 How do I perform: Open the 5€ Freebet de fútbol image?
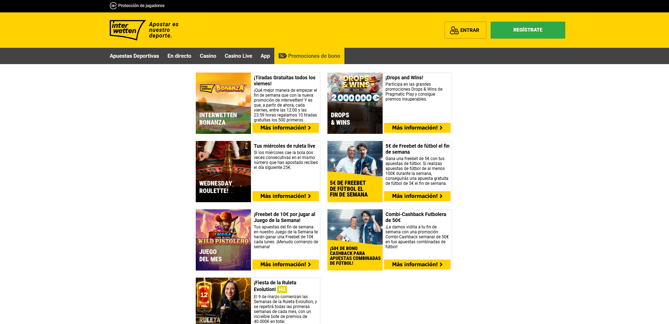(x=355, y=171)
